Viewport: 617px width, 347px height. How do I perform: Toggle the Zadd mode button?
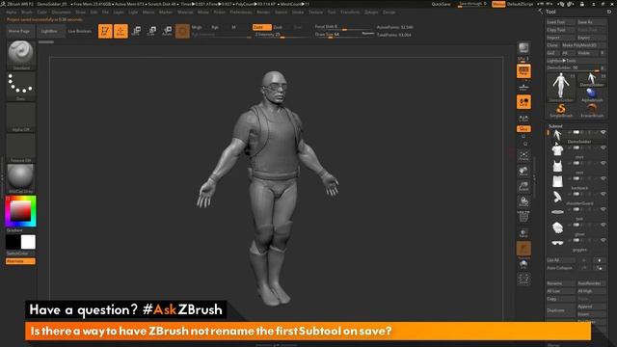pos(261,27)
